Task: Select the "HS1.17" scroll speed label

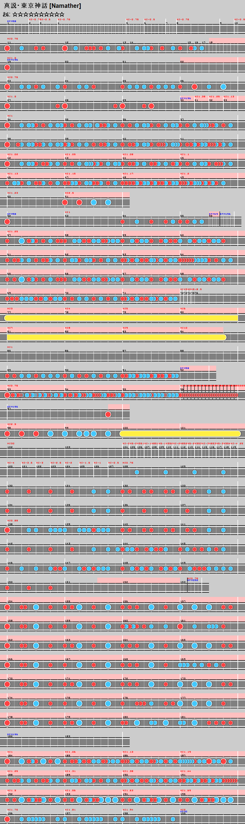Action: point(128,173)
